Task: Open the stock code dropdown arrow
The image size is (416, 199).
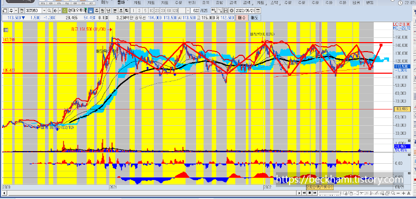Action: pos(44,11)
